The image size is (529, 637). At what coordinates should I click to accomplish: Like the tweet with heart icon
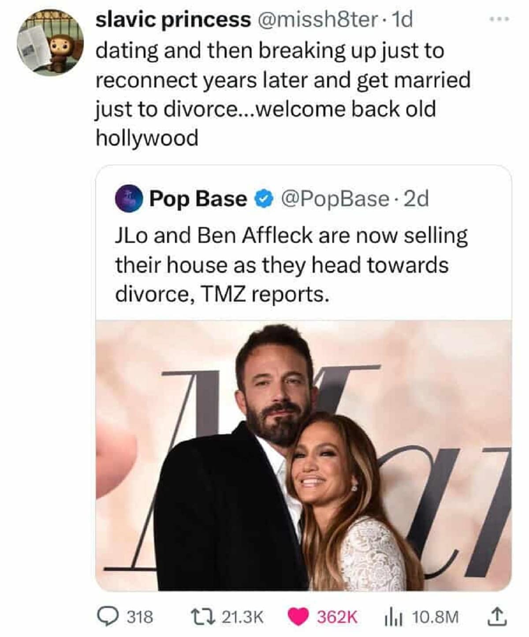point(298,617)
